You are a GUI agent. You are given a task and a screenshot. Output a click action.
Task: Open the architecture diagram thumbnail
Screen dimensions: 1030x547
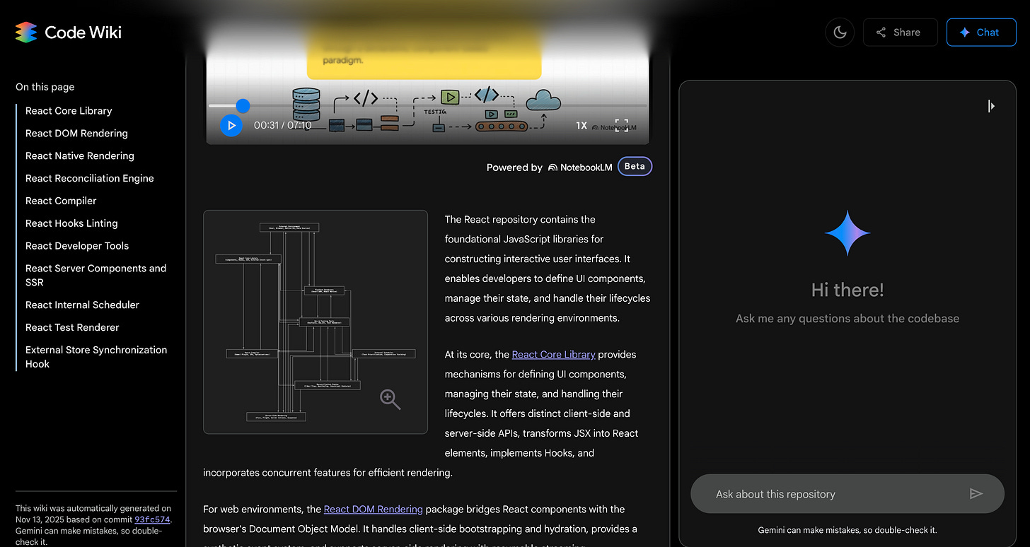point(316,322)
